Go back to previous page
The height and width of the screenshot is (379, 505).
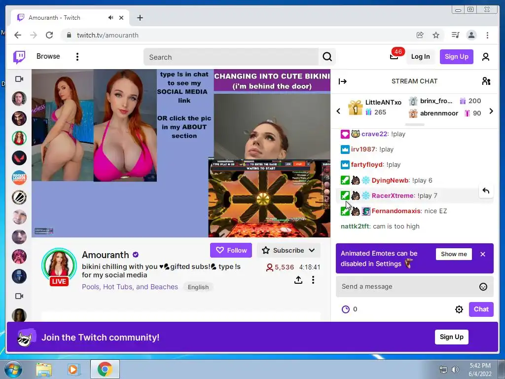coord(18,35)
